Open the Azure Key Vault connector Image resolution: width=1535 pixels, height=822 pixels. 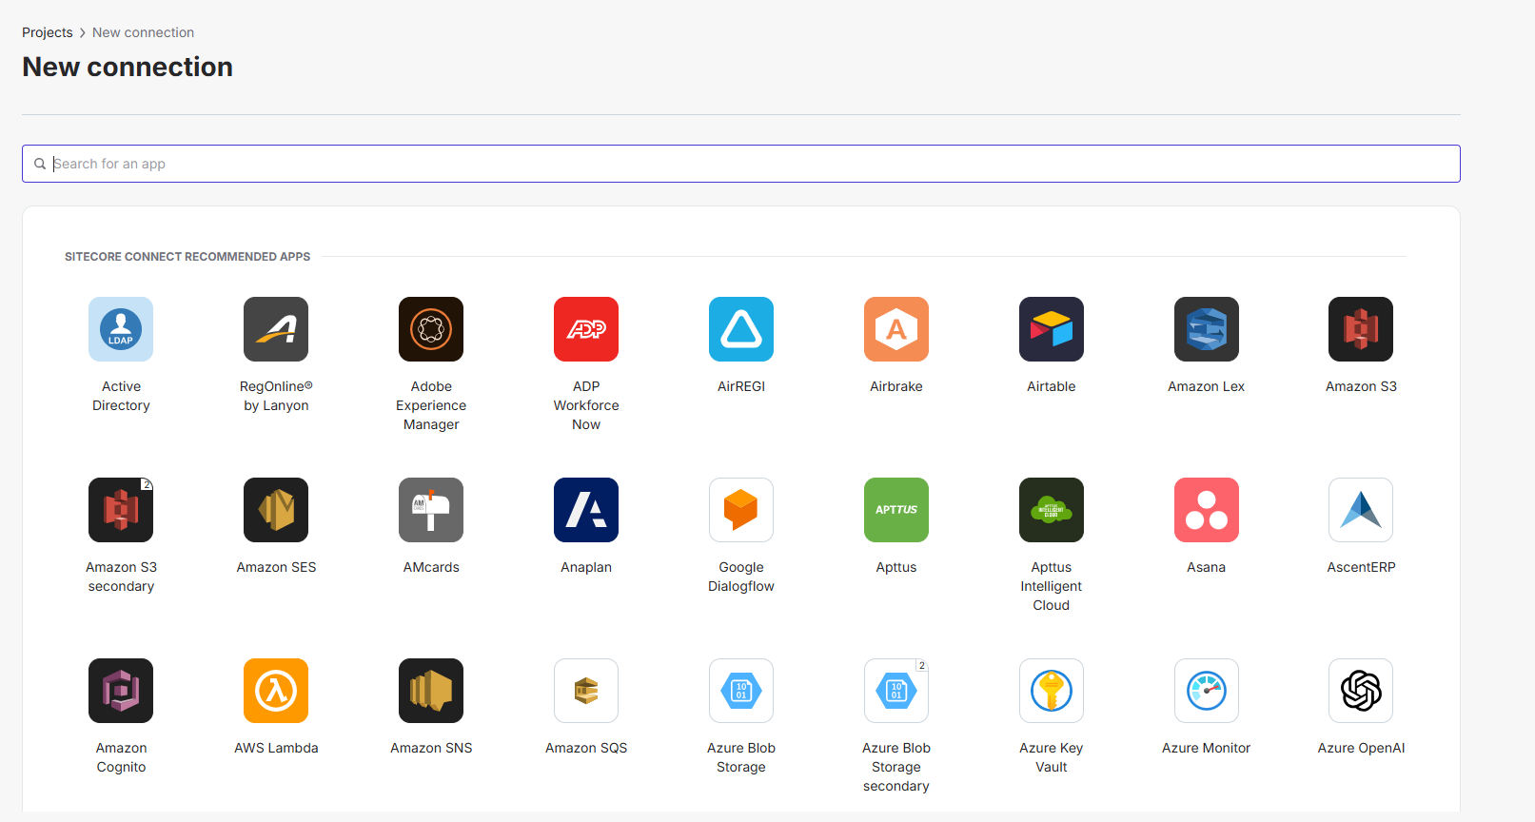pyautogui.click(x=1051, y=691)
